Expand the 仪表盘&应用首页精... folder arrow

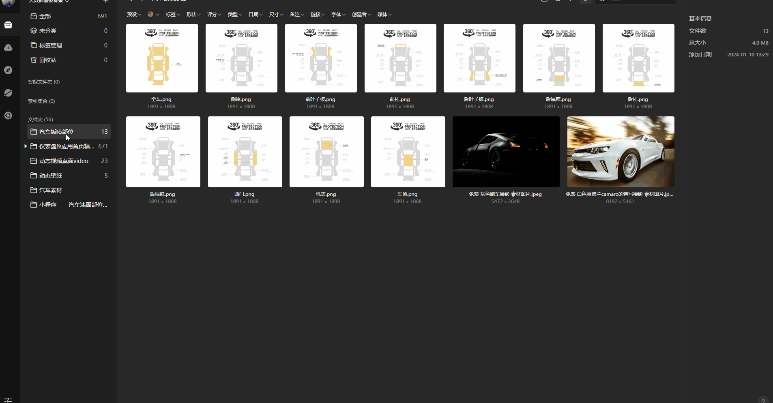point(26,146)
